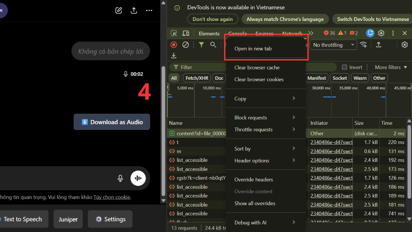Expand the Sort by submenu
Viewport: 412px width, 232px height.
(x=266, y=148)
